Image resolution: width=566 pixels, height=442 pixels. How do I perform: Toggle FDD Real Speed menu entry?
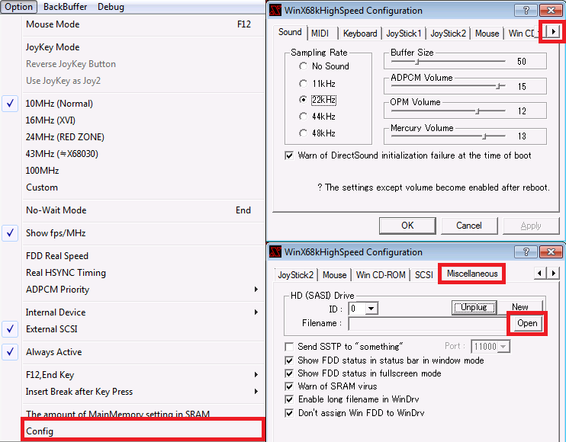click(x=143, y=256)
